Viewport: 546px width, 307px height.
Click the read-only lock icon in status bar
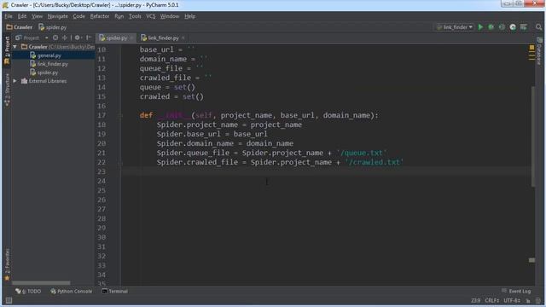pos(528,300)
